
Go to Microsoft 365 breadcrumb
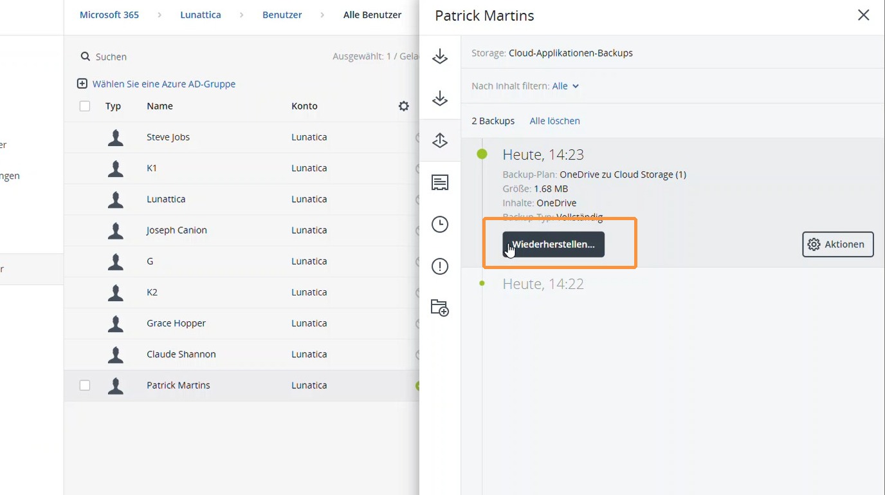pos(109,15)
